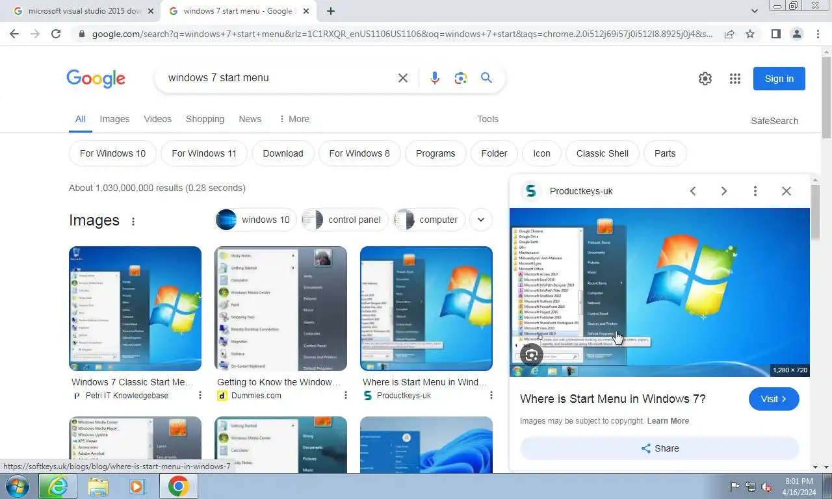The width and height of the screenshot is (832, 499).
Task: Click the Chrome address bar URL
Action: coord(402,34)
